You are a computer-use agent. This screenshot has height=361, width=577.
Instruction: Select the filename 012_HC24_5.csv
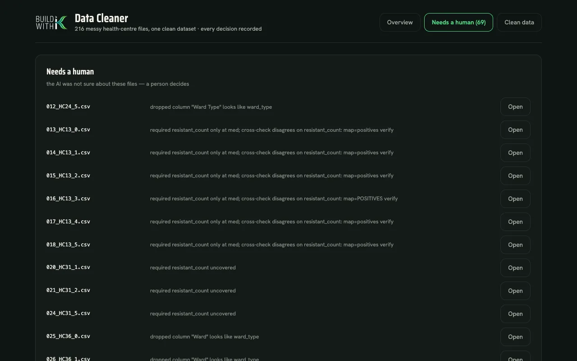pos(68,107)
